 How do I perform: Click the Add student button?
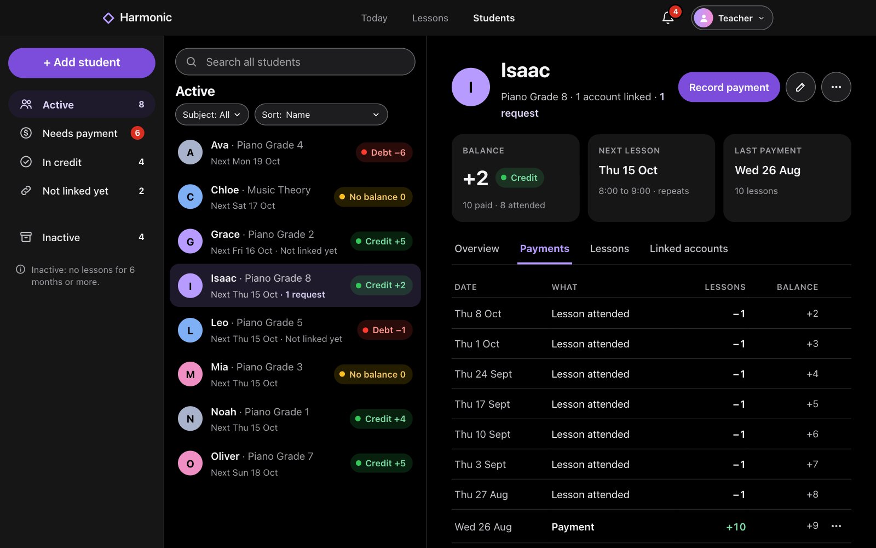click(82, 62)
